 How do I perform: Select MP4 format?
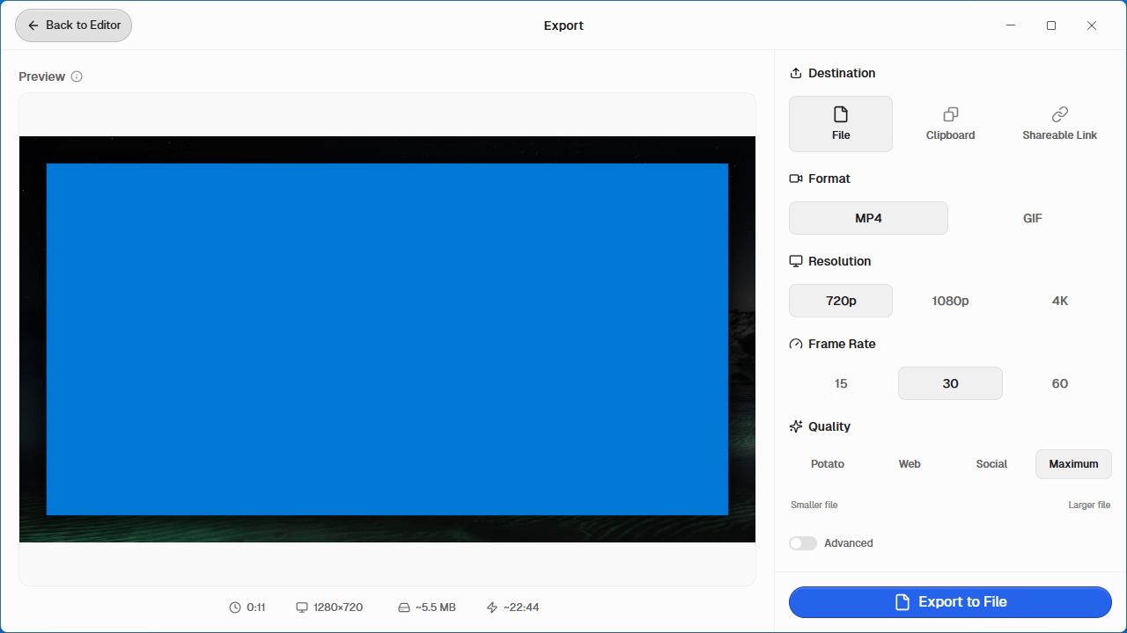(868, 218)
